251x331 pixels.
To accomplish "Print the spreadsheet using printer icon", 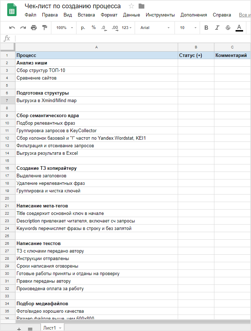I will click(x=34, y=28).
